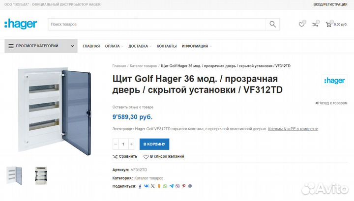Share product on Pinterest
Screen dimensions: 354x201
coord(184,186)
